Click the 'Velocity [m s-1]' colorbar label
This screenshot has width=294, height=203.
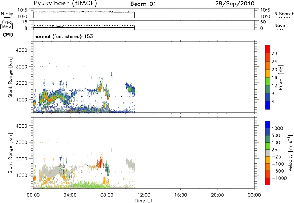(x=290, y=153)
